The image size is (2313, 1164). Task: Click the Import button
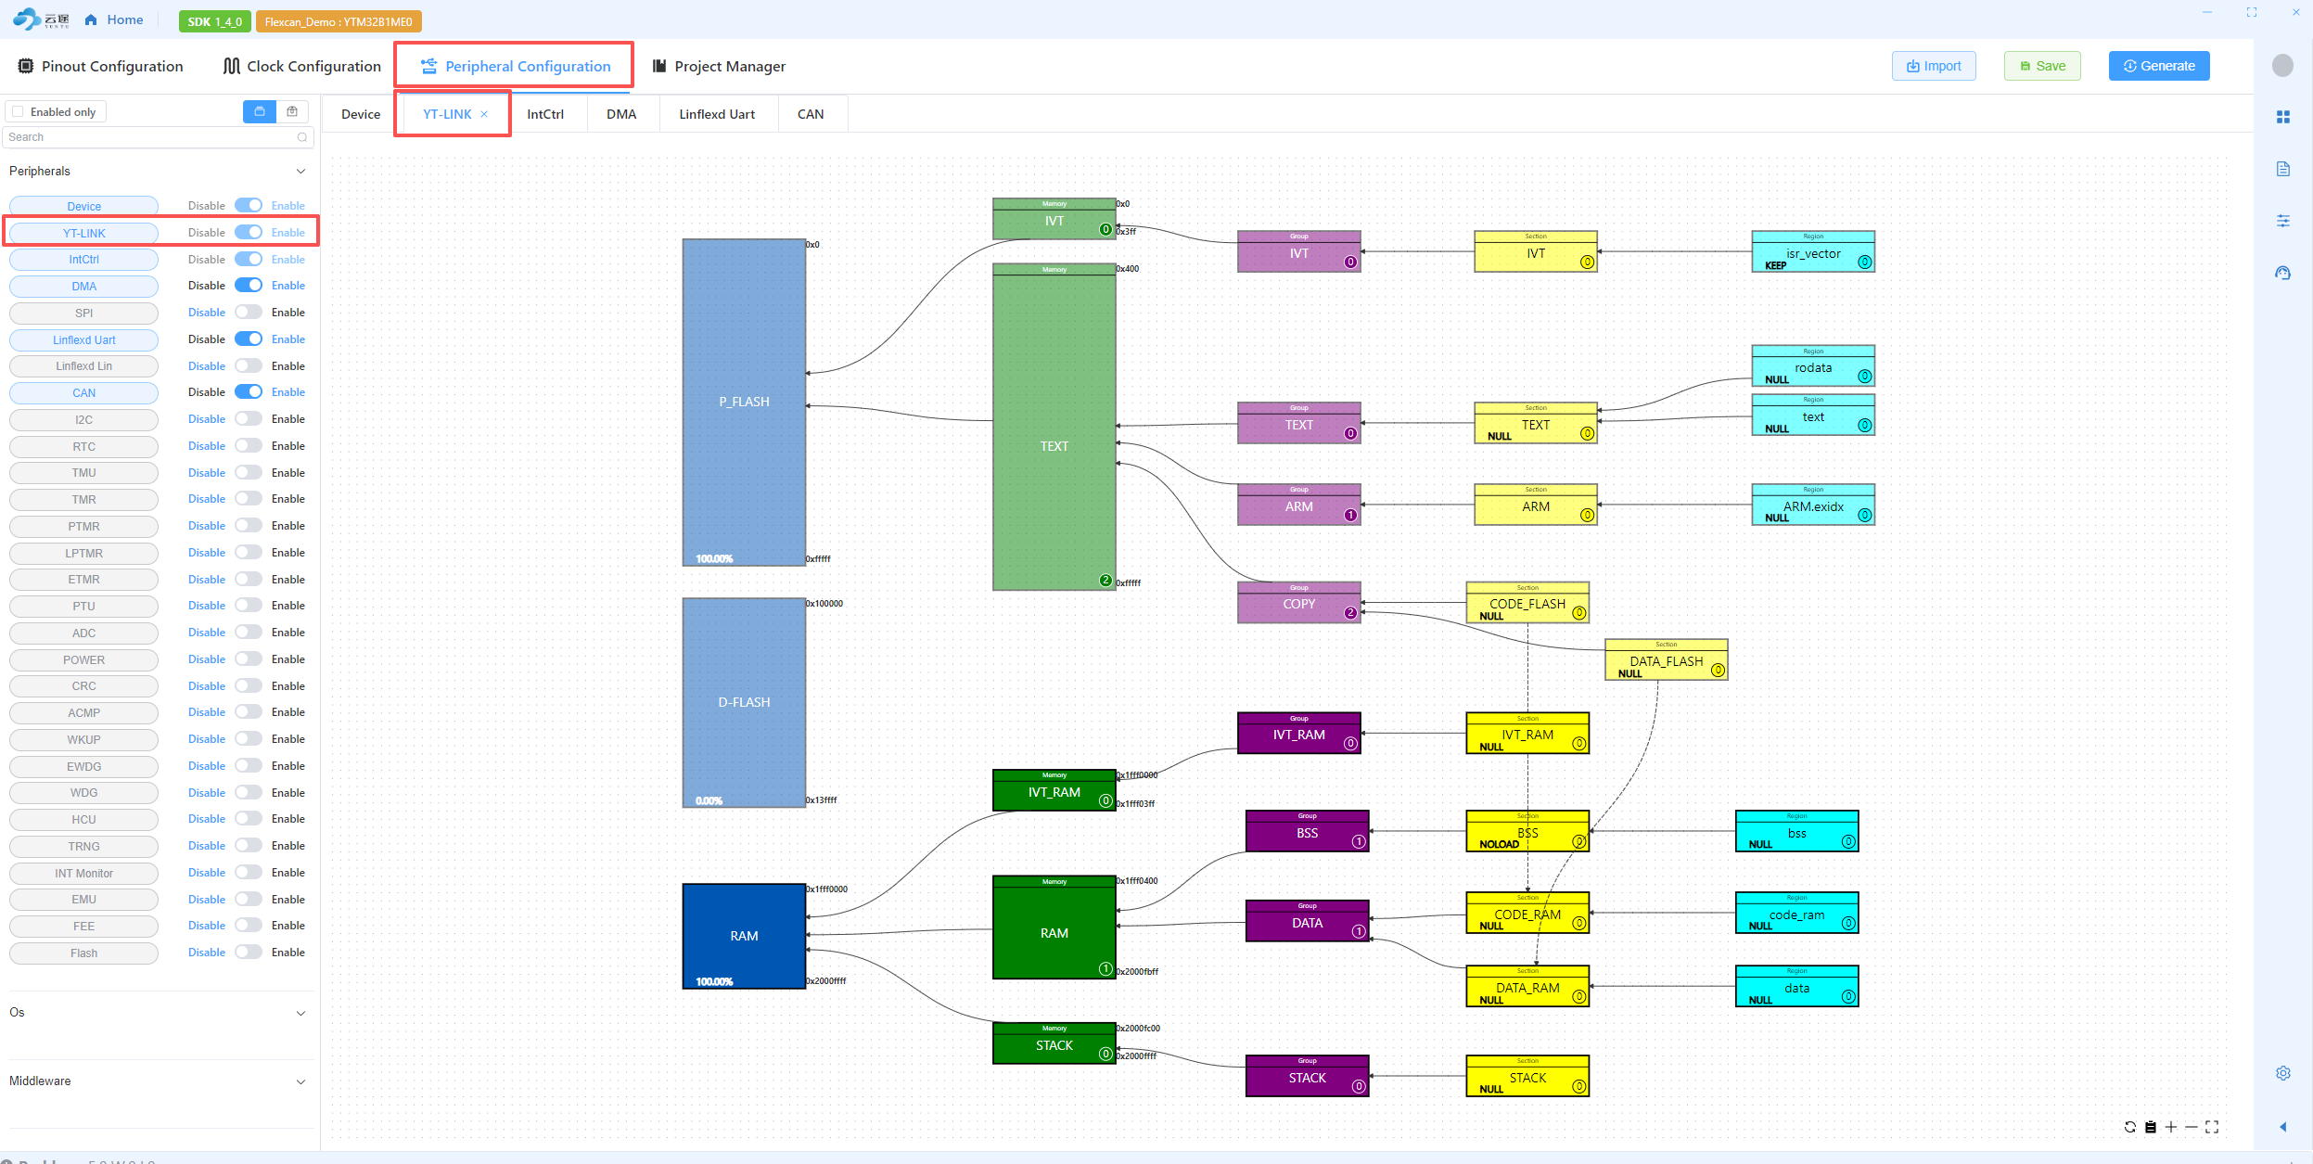point(1934,66)
